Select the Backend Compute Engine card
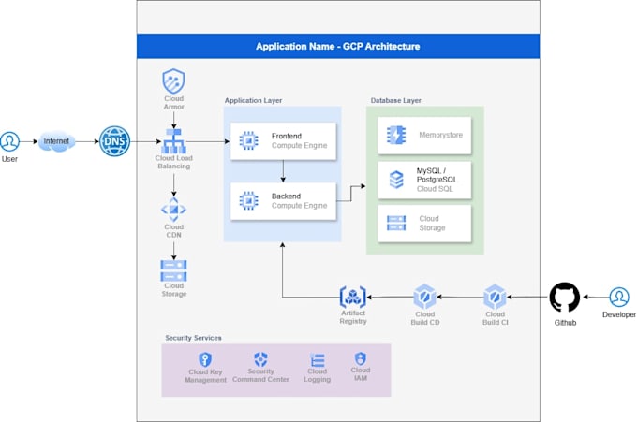This screenshot has height=422, width=637. (x=283, y=201)
